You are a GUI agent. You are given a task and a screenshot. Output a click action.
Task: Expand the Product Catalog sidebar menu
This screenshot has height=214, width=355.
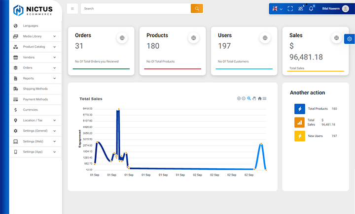click(35, 47)
